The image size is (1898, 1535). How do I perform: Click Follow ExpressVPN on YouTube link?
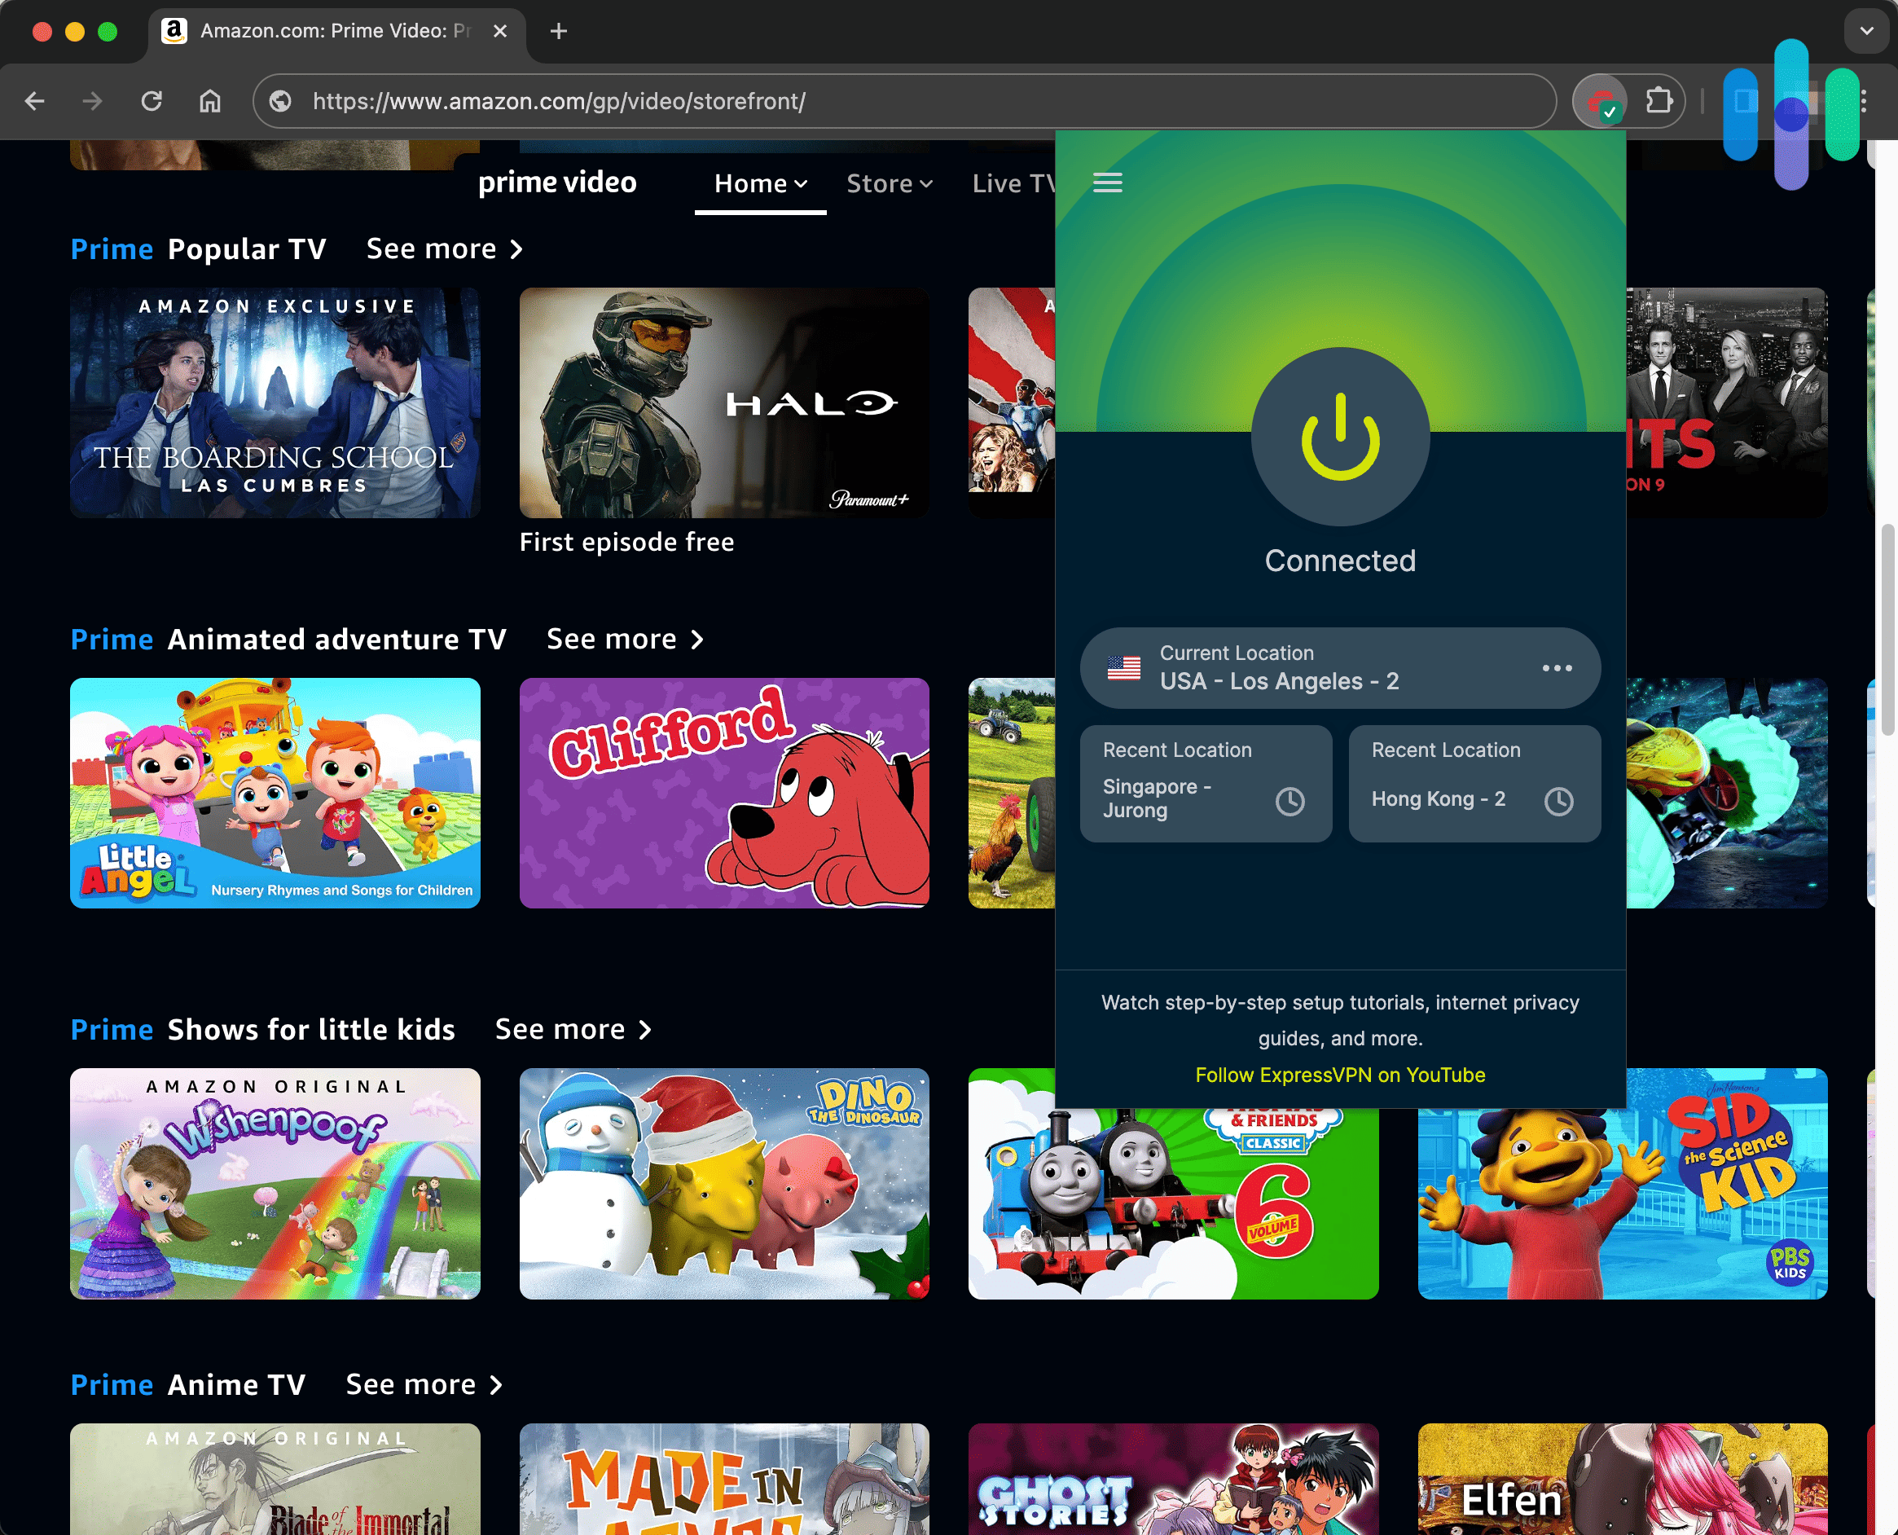[1341, 1075]
